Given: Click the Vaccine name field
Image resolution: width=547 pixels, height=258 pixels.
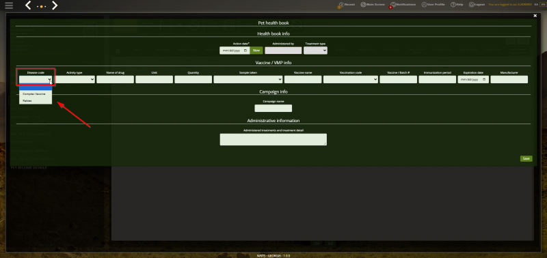Looking at the screenshot, I should click(x=303, y=79).
